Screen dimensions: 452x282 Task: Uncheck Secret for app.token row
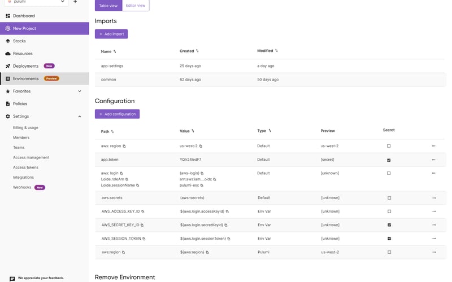click(389, 160)
